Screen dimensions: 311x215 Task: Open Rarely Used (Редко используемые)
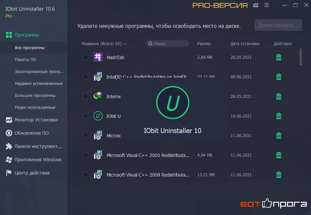(x=35, y=107)
